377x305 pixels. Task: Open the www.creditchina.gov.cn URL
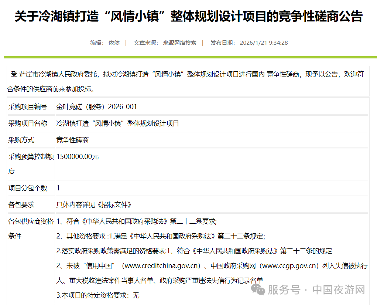tap(163, 266)
